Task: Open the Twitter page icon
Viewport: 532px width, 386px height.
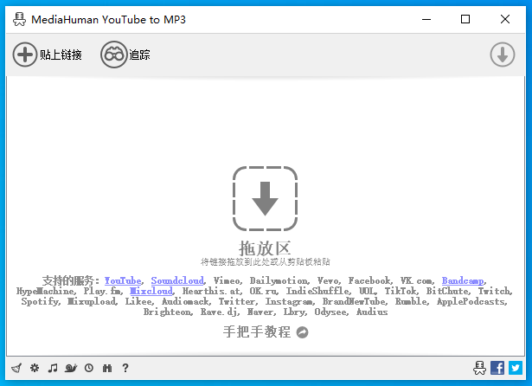Action: tap(516, 368)
